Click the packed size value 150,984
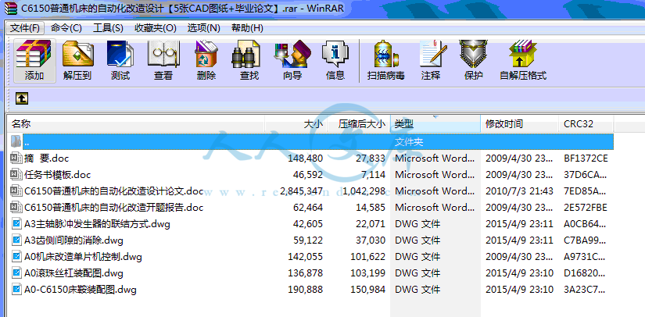Viewport: 645px width, 317px height. (367, 290)
